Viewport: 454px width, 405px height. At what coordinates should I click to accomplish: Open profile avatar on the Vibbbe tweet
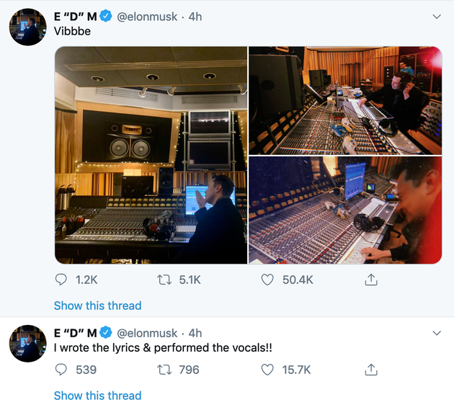[28, 27]
